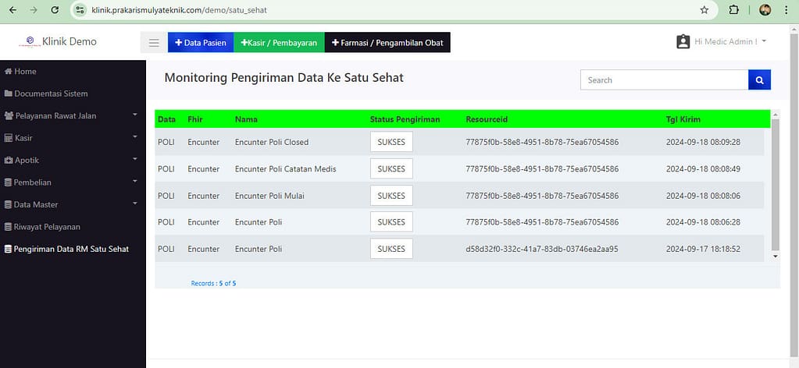Open the Home sidebar item
Image resolution: width=799 pixels, height=368 pixels.
[25, 71]
